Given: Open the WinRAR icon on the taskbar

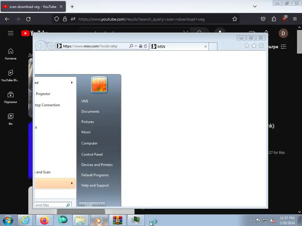Looking at the screenshot, I should click(117, 220).
